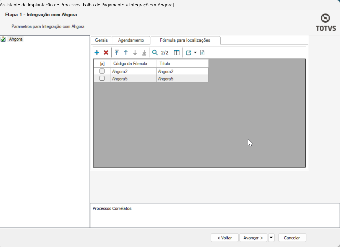340x247 pixels.
Task: Click the Processos Correlatos panel label
Action: point(112,209)
